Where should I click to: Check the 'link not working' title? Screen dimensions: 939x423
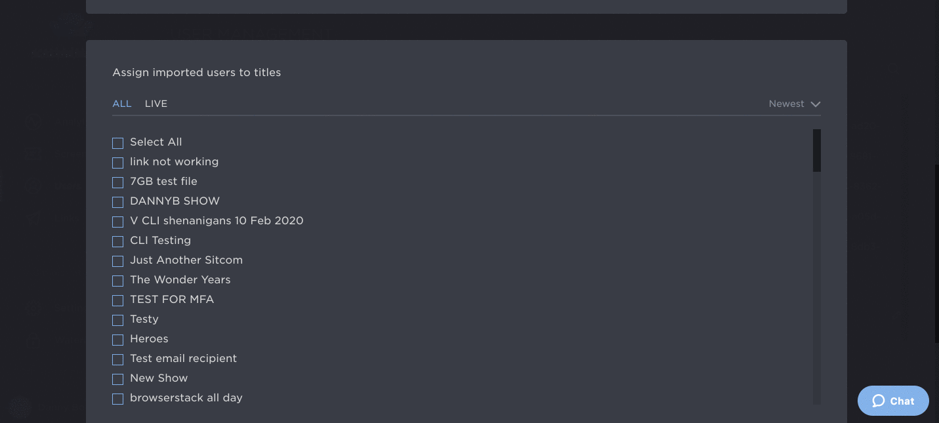point(117,163)
